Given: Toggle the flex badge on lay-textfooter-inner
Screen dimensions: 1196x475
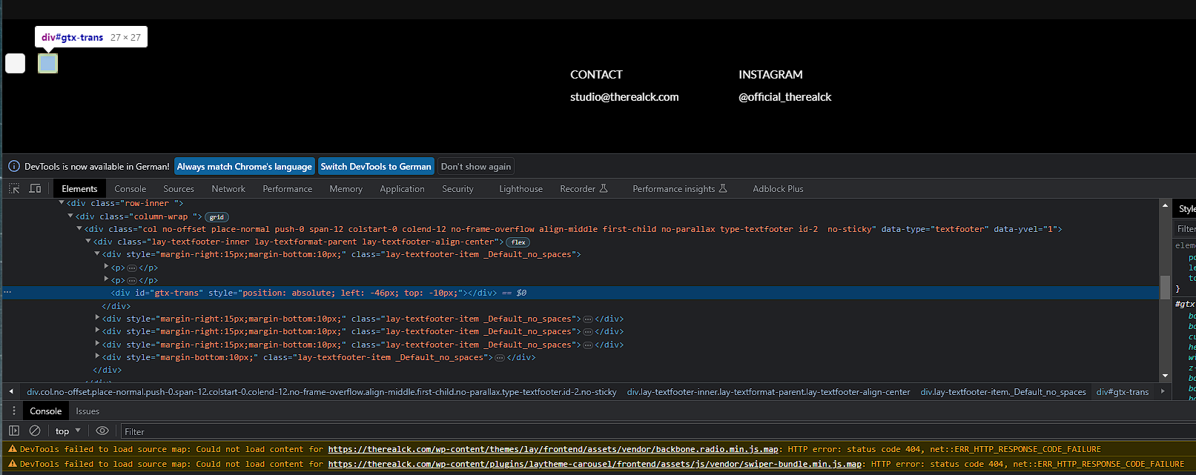Looking at the screenshot, I should point(518,242).
